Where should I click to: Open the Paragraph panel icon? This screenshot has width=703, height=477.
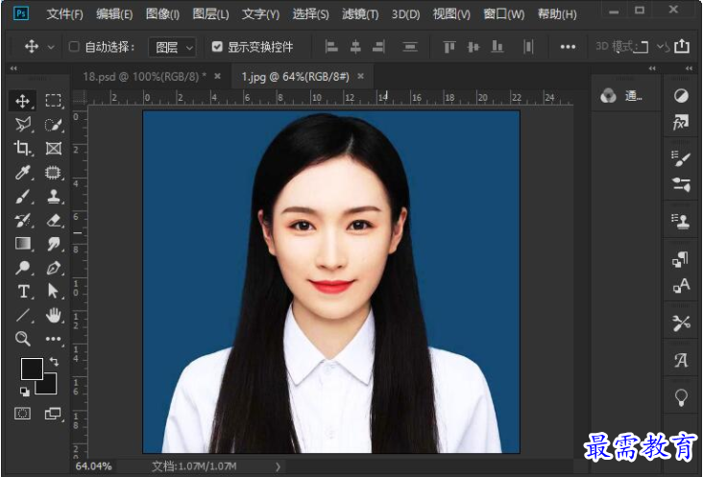pyautogui.click(x=681, y=259)
